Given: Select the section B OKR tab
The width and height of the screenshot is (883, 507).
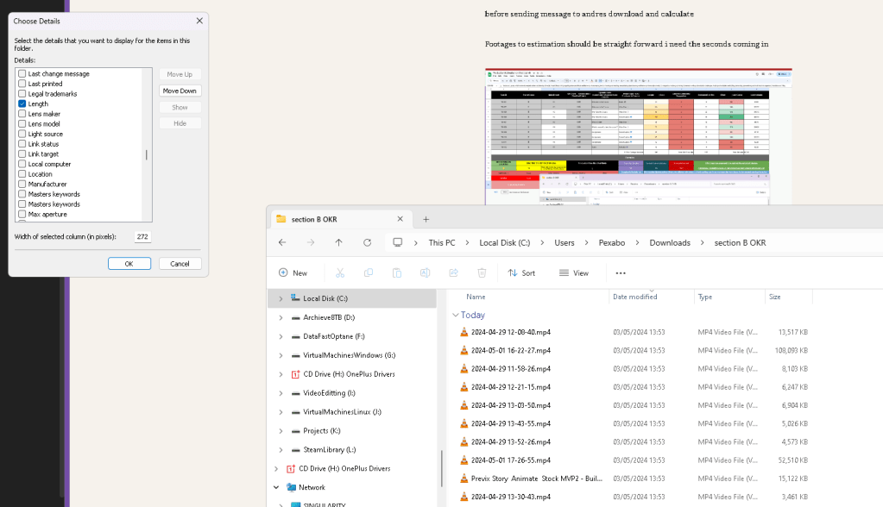Looking at the screenshot, I should 339,220.
